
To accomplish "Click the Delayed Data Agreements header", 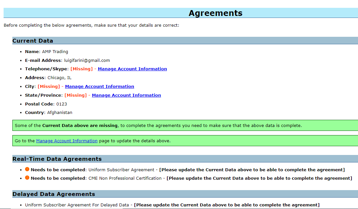I will tap(185, 194).
